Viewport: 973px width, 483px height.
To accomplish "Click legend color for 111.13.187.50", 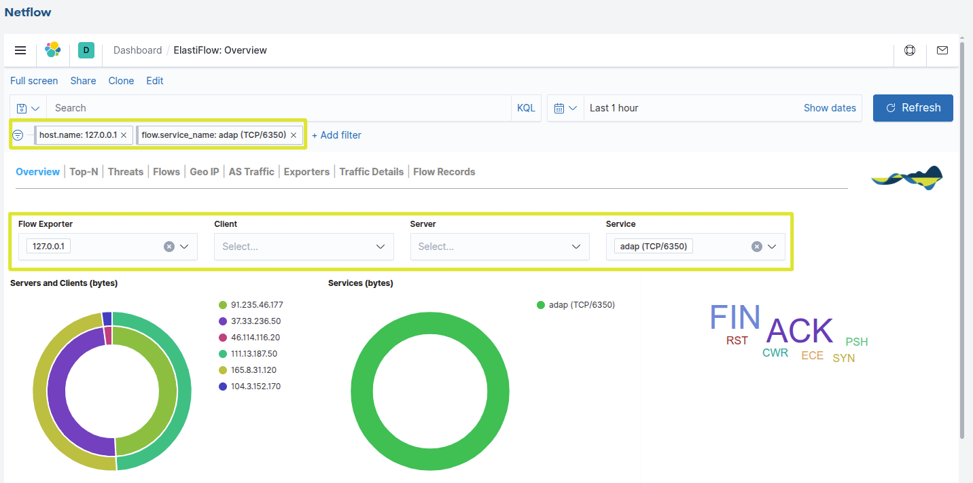I will coord(222,354).
